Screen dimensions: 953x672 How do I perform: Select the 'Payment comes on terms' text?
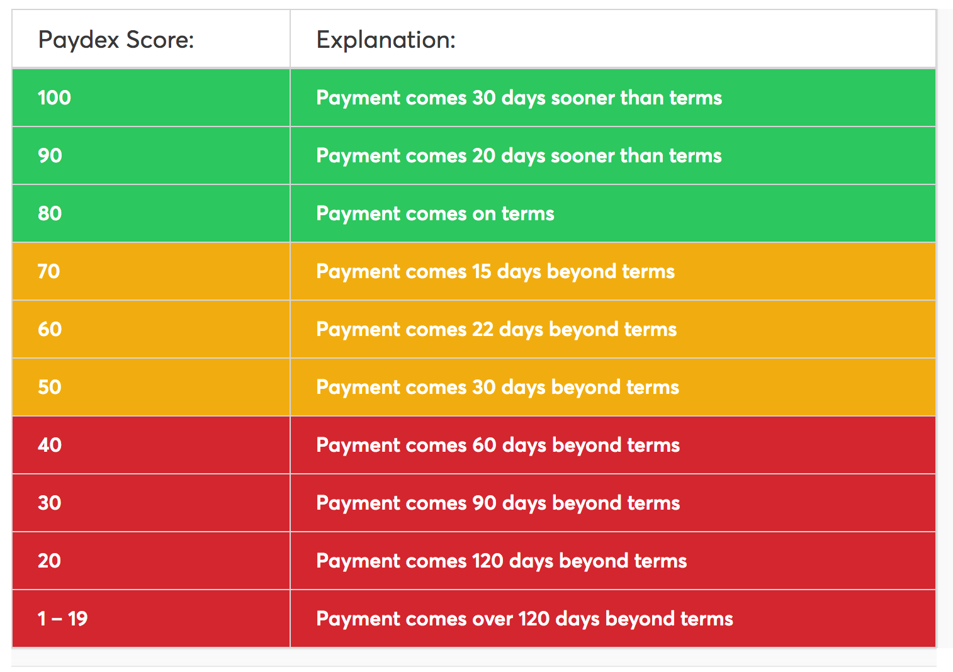click(436, 214)
